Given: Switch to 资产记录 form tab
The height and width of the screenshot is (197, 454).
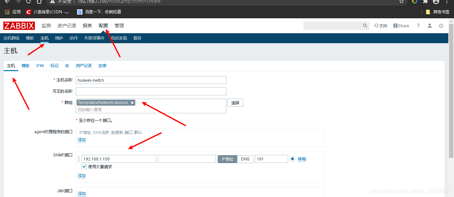Looking at the screenshot, I should tap(84, 66).
